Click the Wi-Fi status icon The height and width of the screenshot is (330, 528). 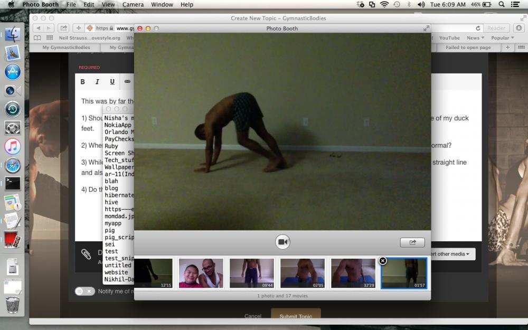pyautogui.click(x=384, y=4)
